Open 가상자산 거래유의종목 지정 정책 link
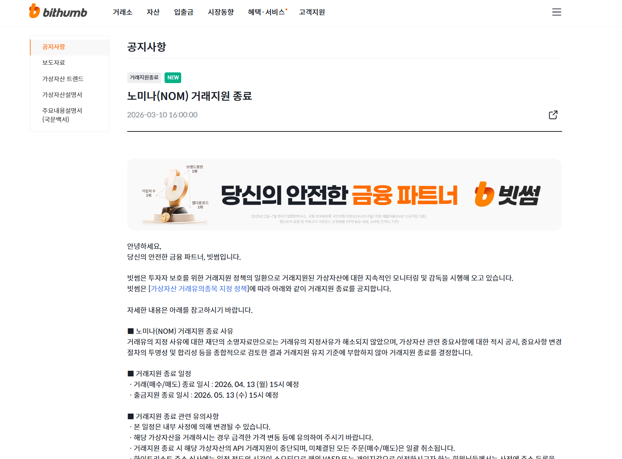This screenshot has height=459, width=622. click(x=199, y=289)
